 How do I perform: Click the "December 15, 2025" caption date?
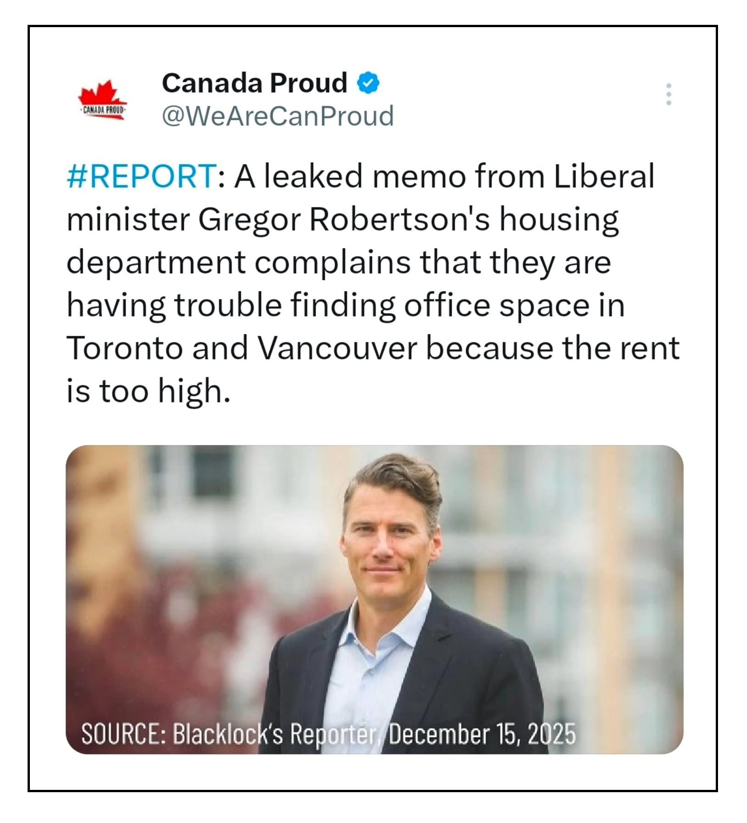(x=482, y=734)
